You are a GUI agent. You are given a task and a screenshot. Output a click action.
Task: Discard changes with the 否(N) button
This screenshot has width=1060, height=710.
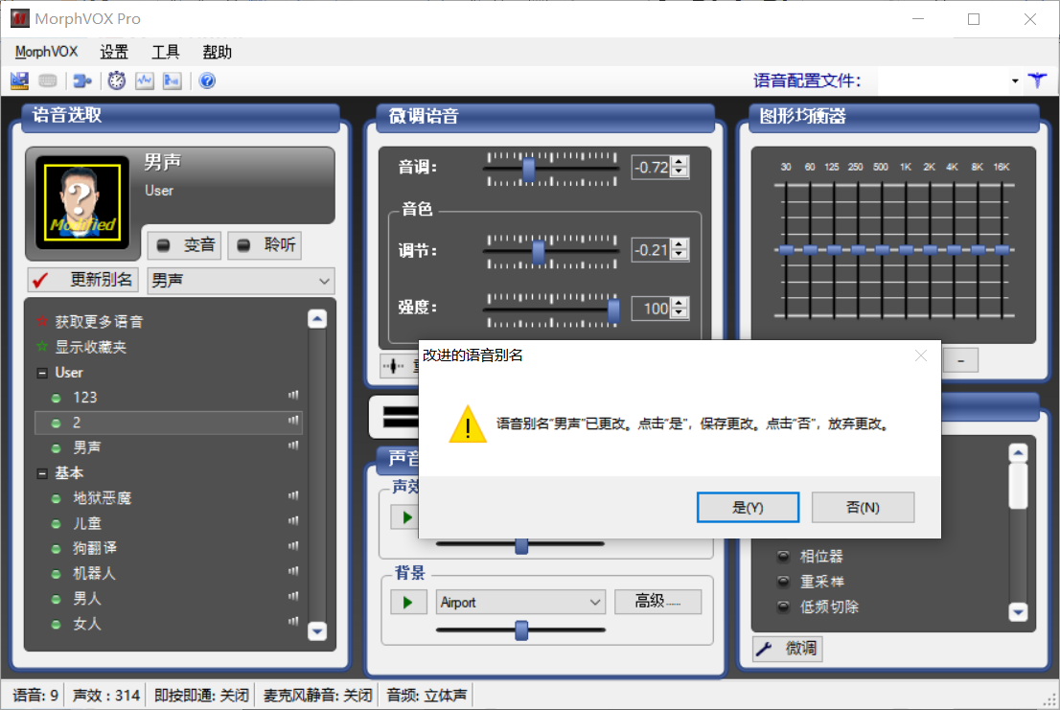click(863, 507)
